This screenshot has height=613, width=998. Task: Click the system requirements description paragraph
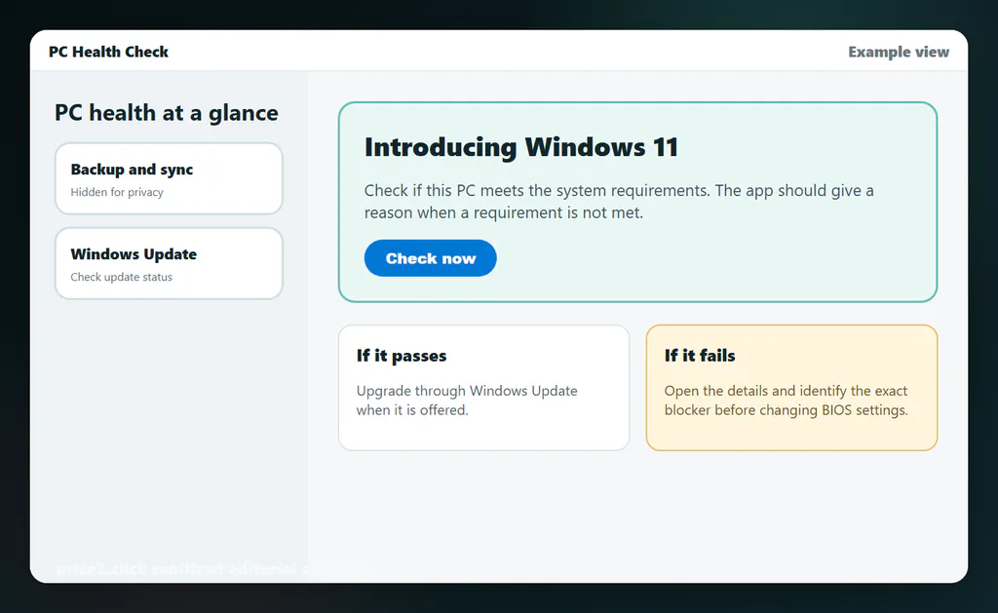click(x=619, y=201)
